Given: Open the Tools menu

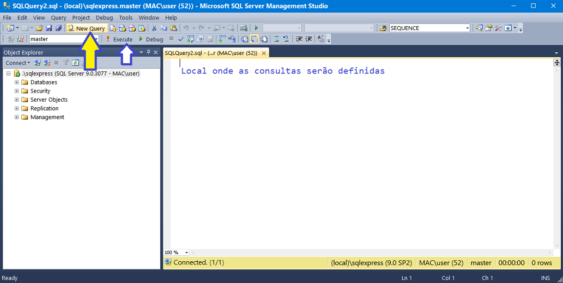Looking at the screenshot, I should (x=126, y=17).
